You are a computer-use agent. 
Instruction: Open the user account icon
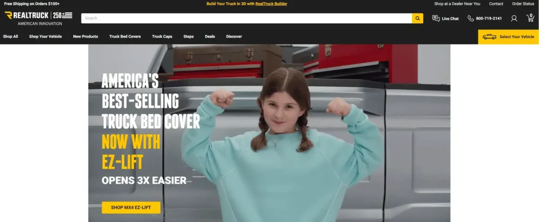514,18
